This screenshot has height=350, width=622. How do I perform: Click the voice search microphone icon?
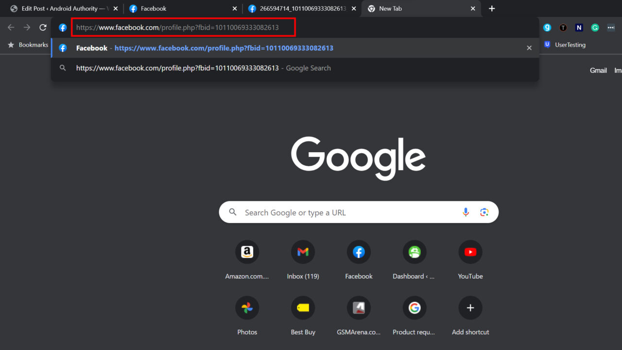[466, 212]
